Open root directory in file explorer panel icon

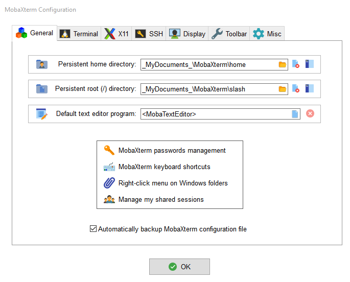[309, 89]
